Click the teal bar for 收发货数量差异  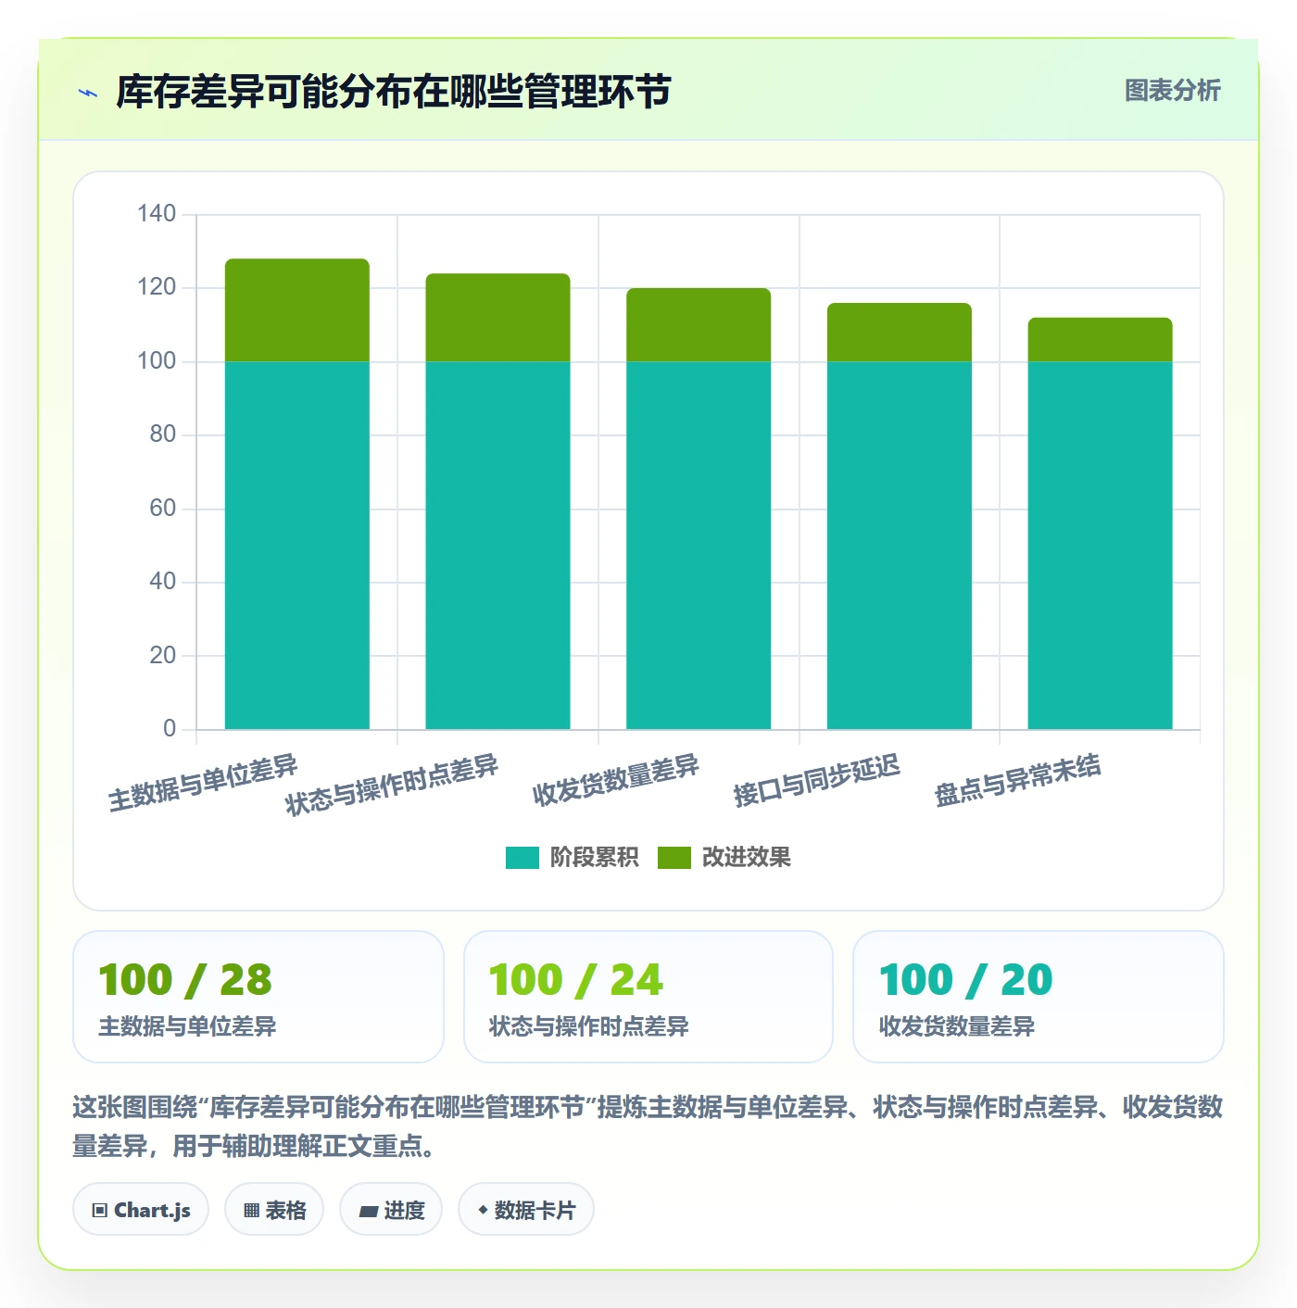click(x=699, y=545)
